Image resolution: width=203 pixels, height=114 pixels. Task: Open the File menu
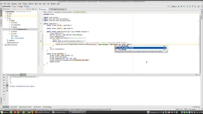[x=2, y=4]
